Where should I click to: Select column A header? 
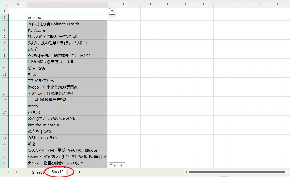[x=18, y=4]
